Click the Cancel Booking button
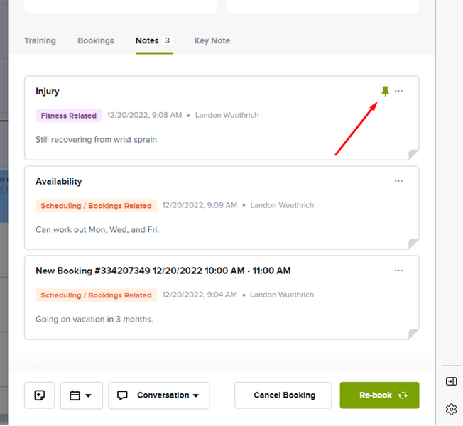 [283, 395]
